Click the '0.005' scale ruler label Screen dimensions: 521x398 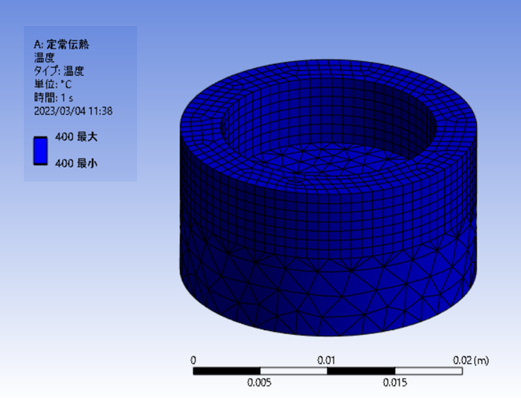click(259, 382)
